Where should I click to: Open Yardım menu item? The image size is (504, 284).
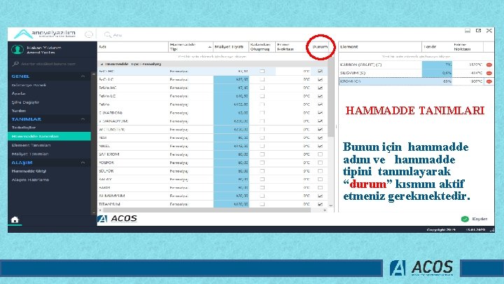[19, 111]
